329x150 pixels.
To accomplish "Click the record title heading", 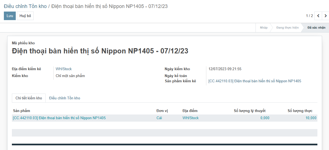I will [x=100, y=51].
